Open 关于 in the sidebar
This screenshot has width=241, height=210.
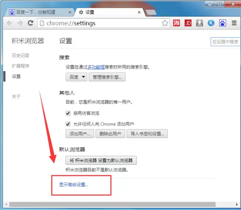[x=16, y=97]
